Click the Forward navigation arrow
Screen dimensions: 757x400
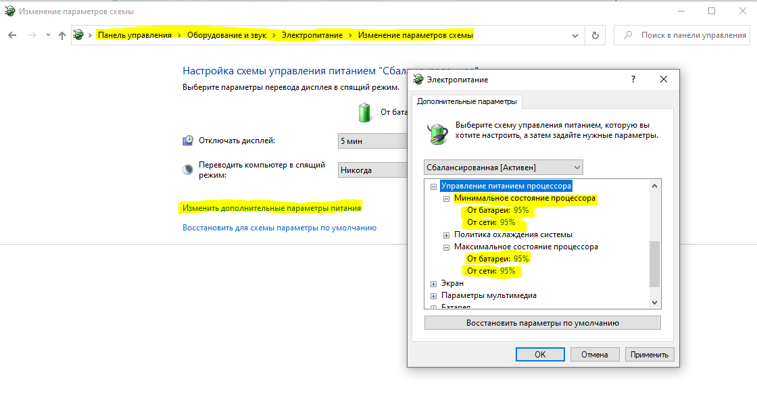click(x=32, y=35)
